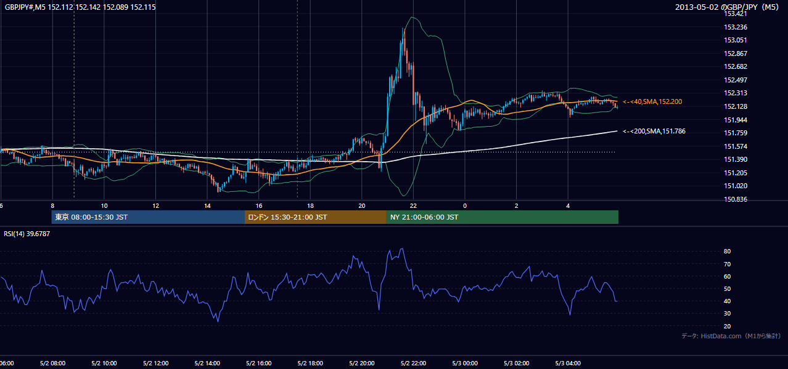Click price axis value 151.020
The height and width of the screenshot is (369, 788).
click(736, 186)
